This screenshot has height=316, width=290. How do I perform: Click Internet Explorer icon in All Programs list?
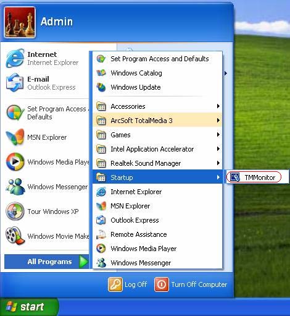tap(101, 192)
